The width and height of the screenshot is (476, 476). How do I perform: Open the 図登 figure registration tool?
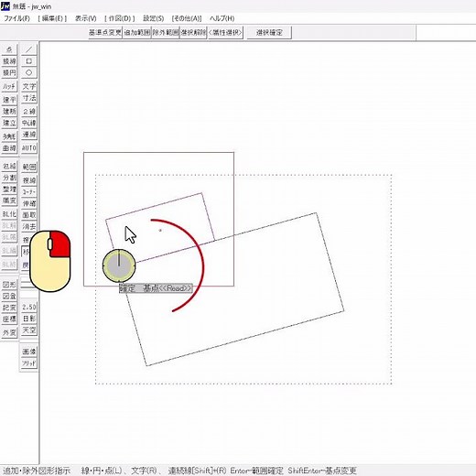[x=9, y=297]
